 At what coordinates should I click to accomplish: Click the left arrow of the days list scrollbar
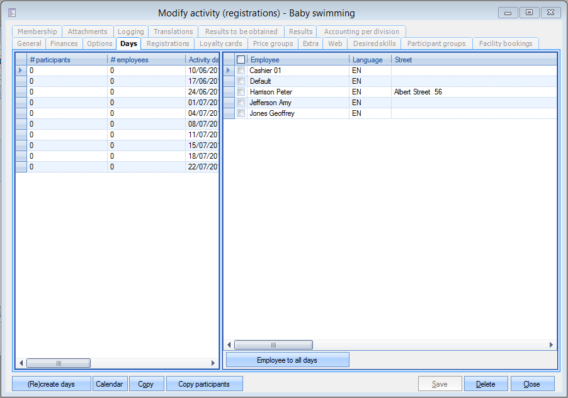click(x=21, y=363)
